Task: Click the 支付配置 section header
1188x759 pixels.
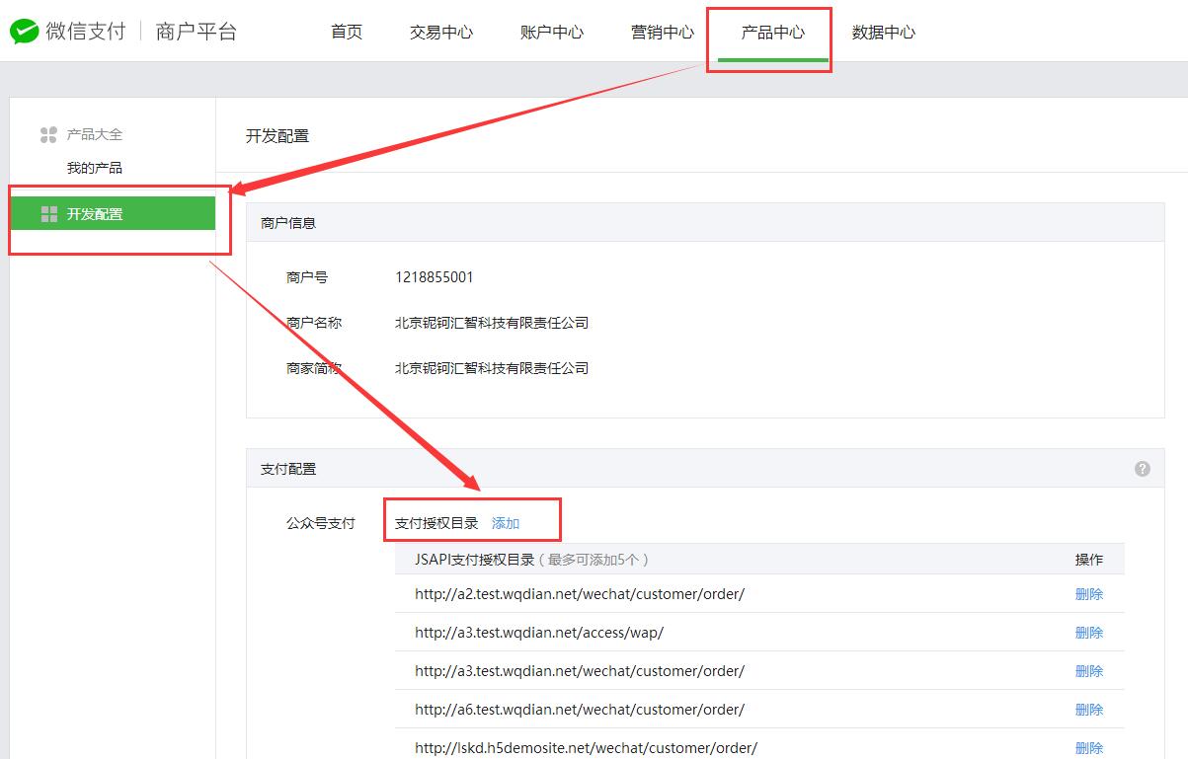Action: point(705,469)
